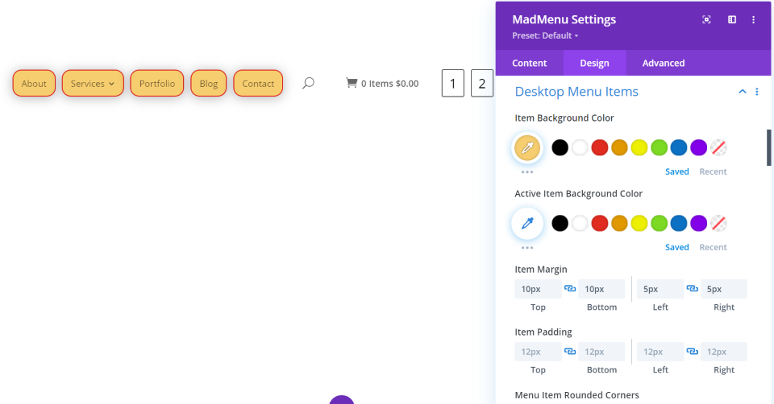The height and width of the screenshot is (404, 774).
Task: Open MadMenu Settings more options menu
Action: pos(753,19)
